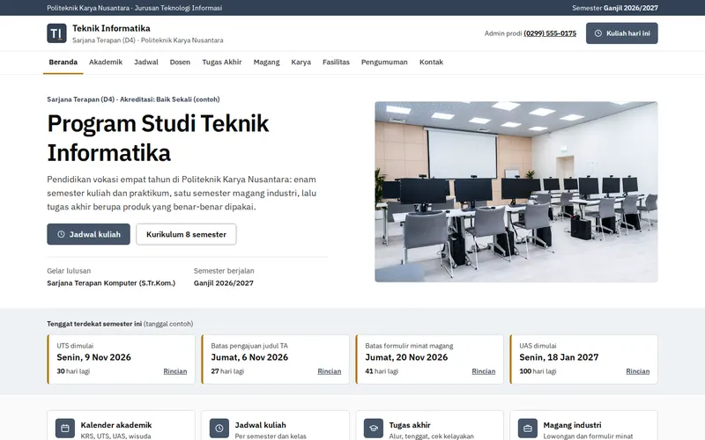The image size is (705, 440).
Task: Click the Teknik Informatika site title
Action: click(111, 28)
